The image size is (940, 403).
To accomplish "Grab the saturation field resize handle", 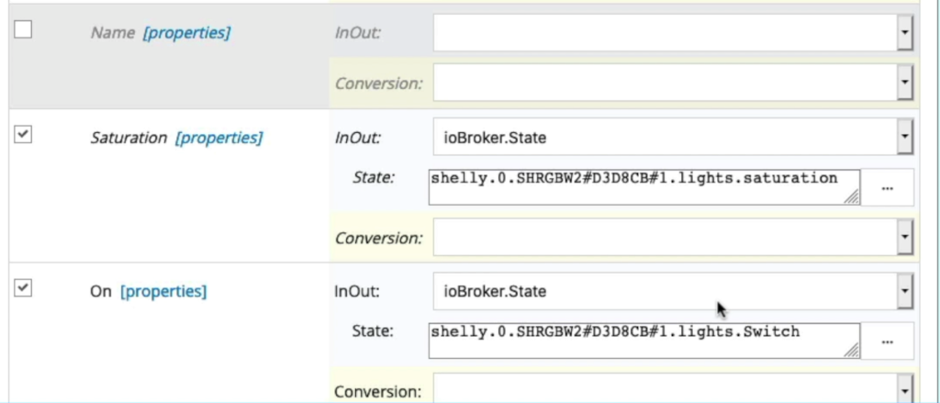I will point(851,197).
